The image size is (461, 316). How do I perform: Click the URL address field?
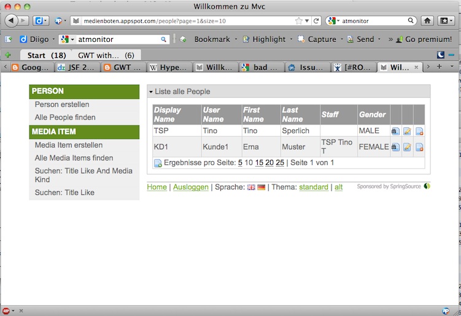click(184, 21)
